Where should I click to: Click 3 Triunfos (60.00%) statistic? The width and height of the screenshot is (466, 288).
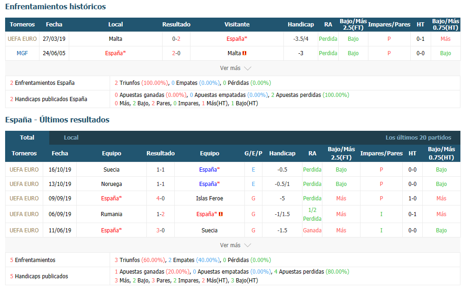click(x=140, y=260)
